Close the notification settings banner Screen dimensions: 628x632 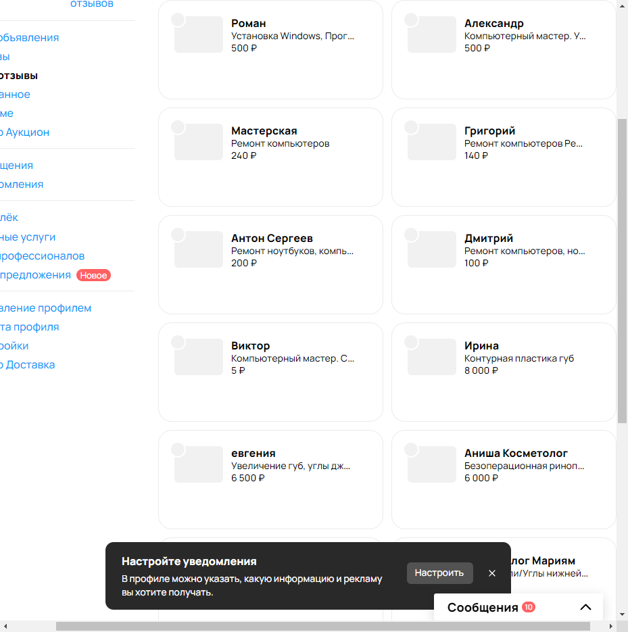tap(491, 573)
